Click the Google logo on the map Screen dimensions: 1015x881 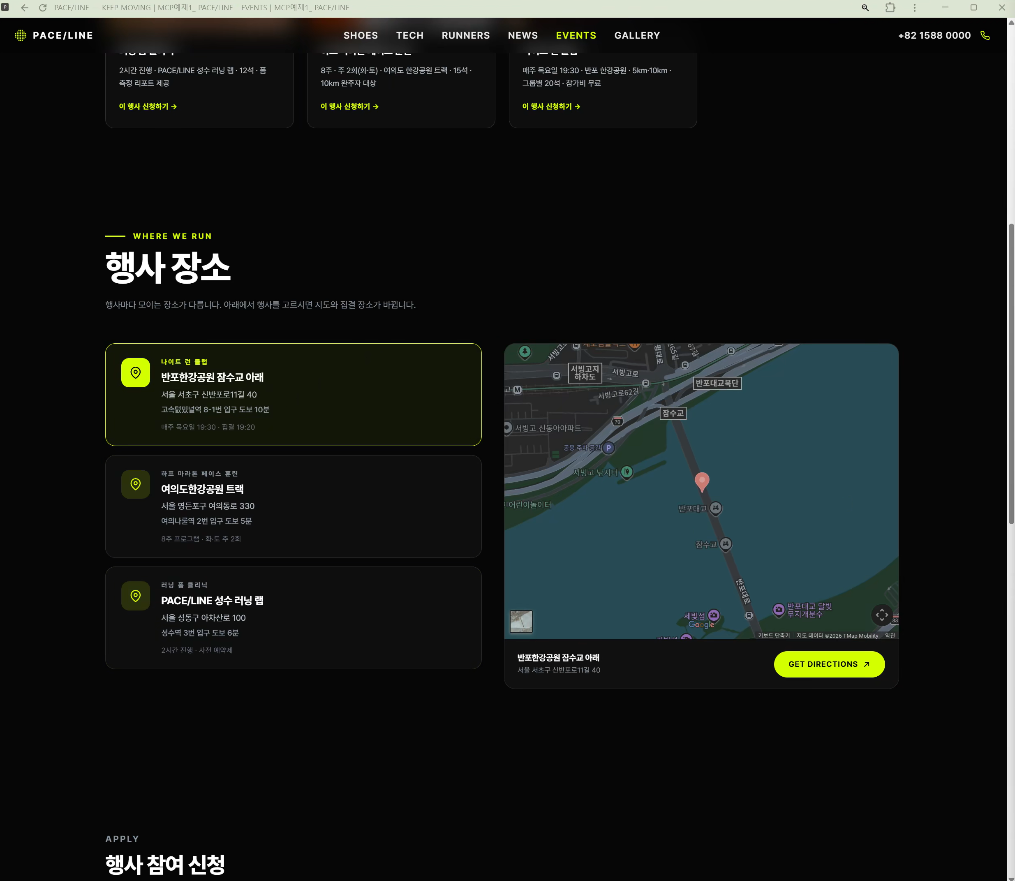coord(701,625)
